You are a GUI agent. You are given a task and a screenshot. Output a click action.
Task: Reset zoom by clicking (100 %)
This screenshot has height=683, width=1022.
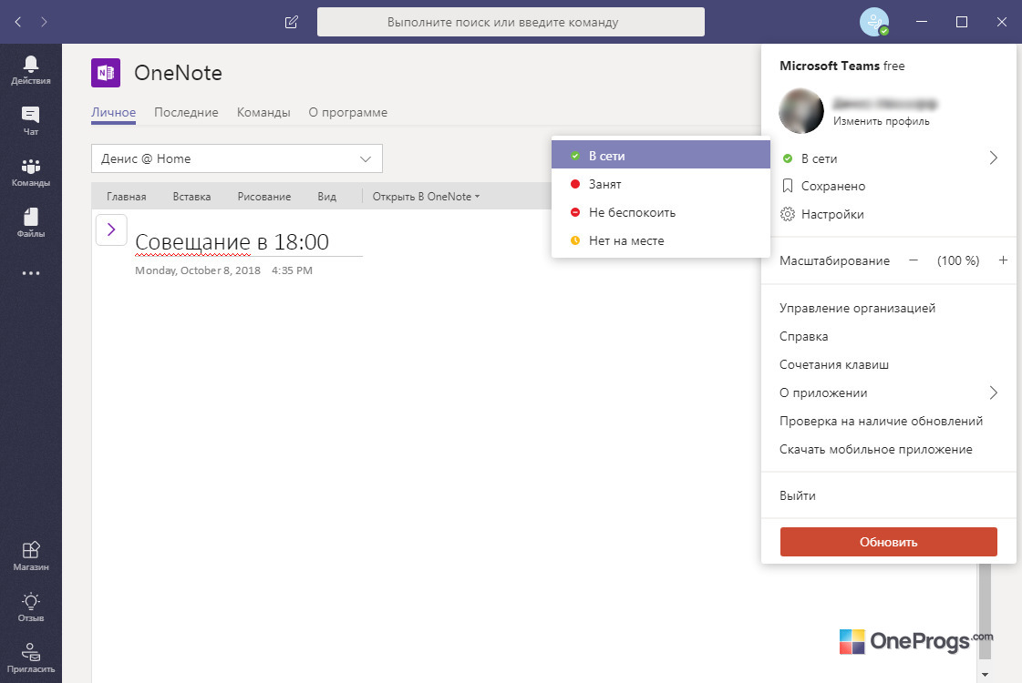[x=958, y=260]
